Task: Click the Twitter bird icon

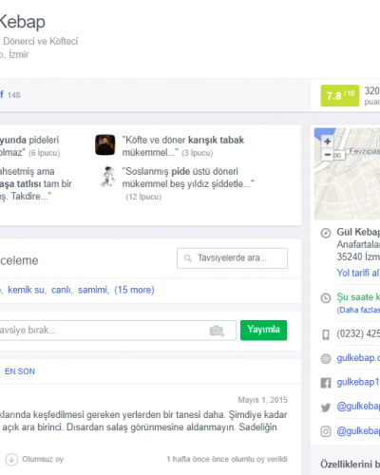Action: coord(326,408)
